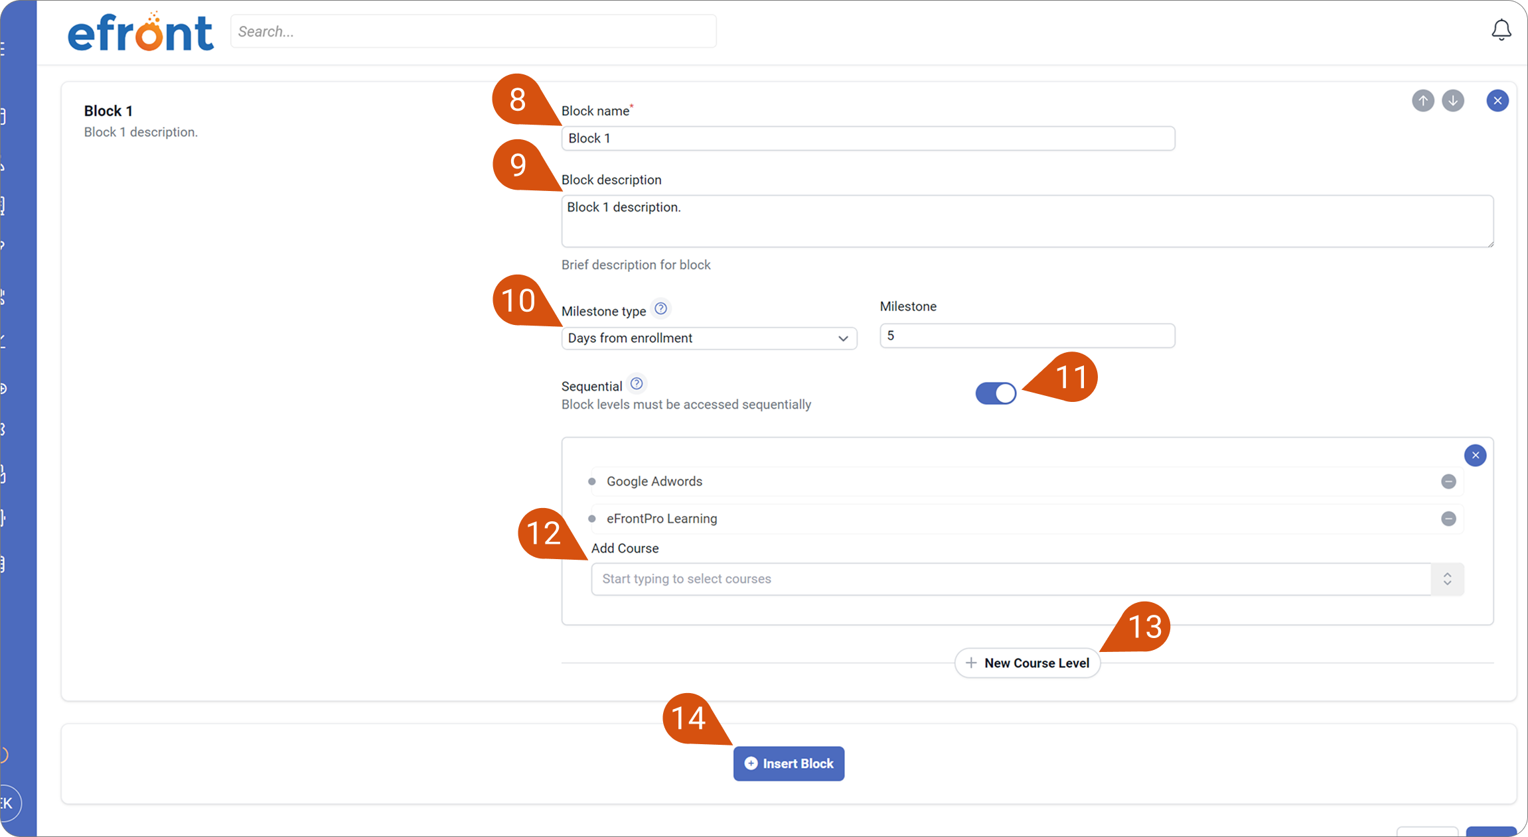Click the Milestone days number field

tap(1027, 336)
